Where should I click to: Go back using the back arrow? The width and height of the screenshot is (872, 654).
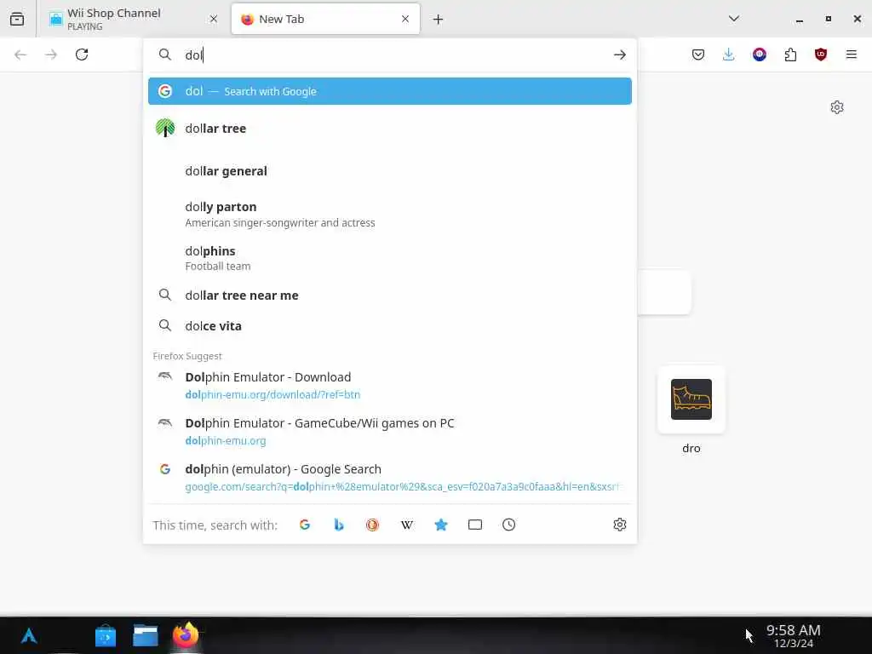pos(20,54)
